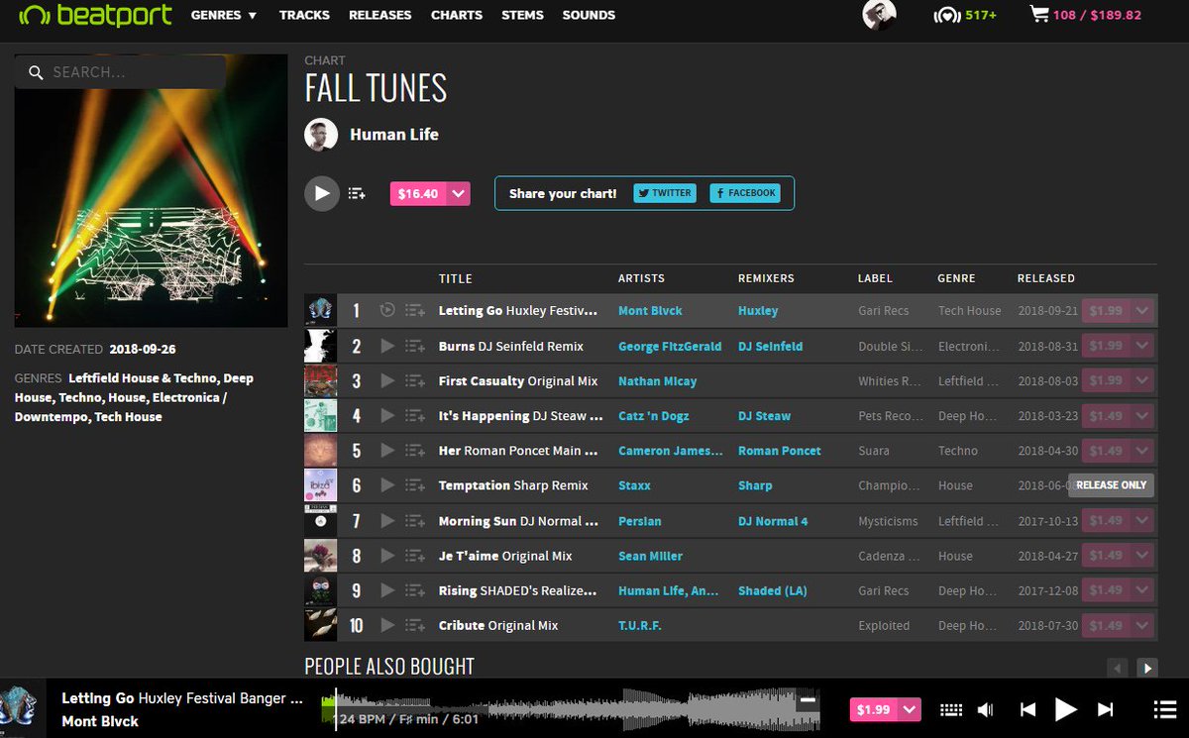Image resolution: width=1189 pixels, height=738 pixels.
Task: Play track 10 Cribute
Action: (x=388, y=625)
